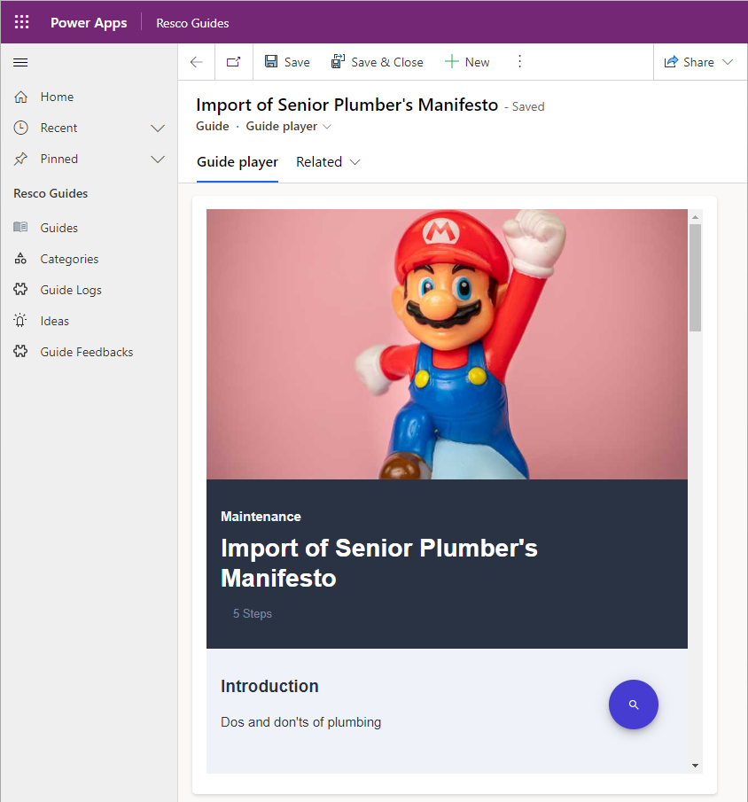Go to Home in sidebar
Screen dimensions: 748x802
pyautogui.click(x=57, y=97)
